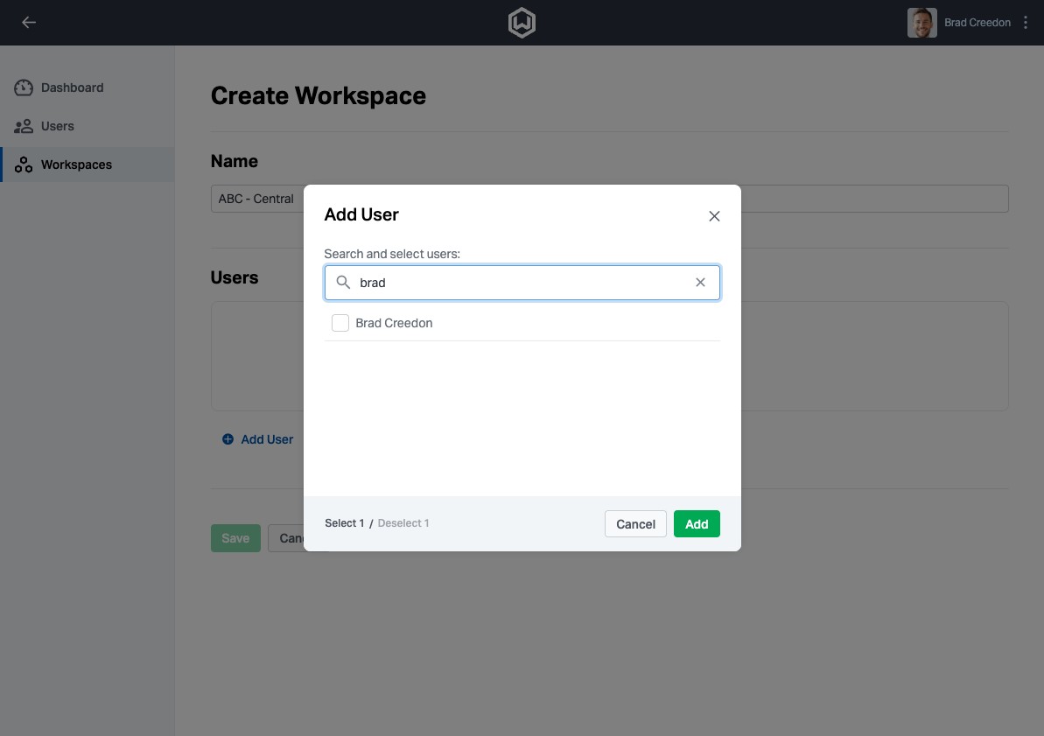Image resolution: width=1044 pixels, height=736 pixels.
Task: Check the Brad Creedon checkbox
Action: tap(340, 323)
